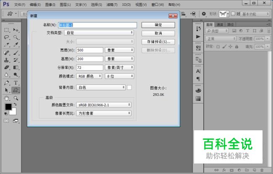273x174 pixels.
Task: Open the width unit dropdown
Action: 119,50
